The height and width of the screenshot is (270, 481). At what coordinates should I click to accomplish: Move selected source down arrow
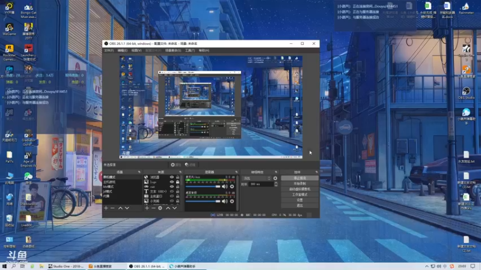click(174, 208)
